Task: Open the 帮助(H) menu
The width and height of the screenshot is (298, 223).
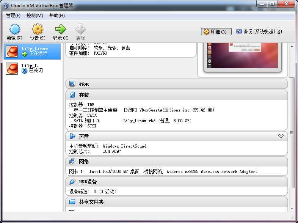Action: point(57,16)
